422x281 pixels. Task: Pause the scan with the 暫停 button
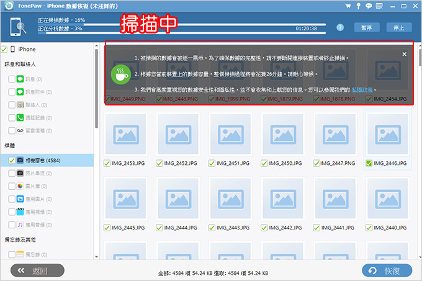click(367, 28)
